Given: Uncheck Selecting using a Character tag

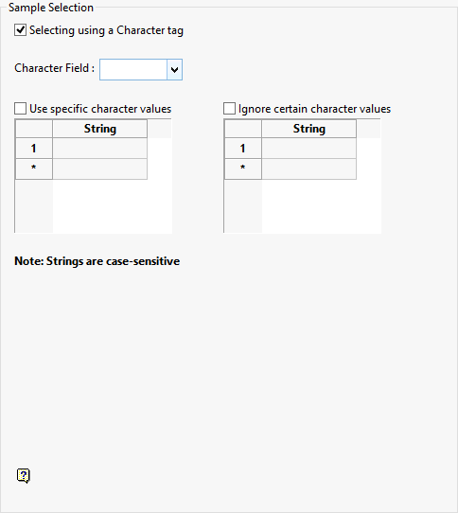Looking at the screenshot, I should pos(20,30).
